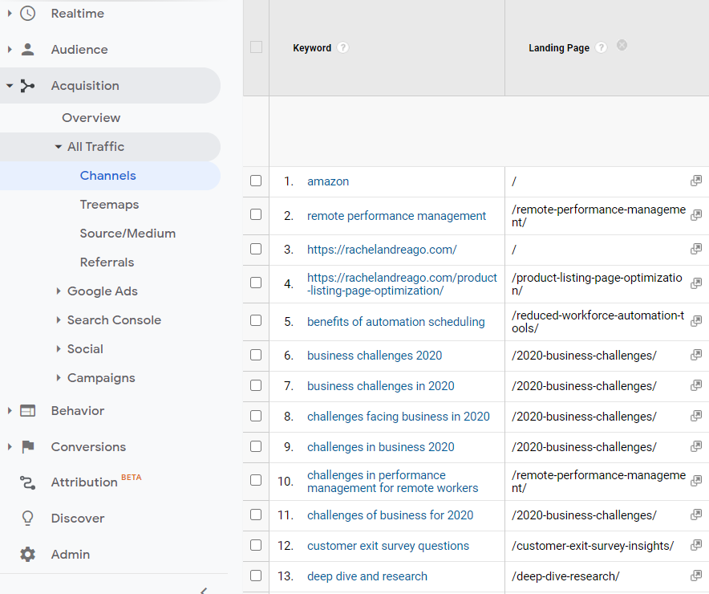This screenshot has height=594, width=709.
Task: Open external link icon for product-listing-page-optimization row
Action: pos(696,283)
